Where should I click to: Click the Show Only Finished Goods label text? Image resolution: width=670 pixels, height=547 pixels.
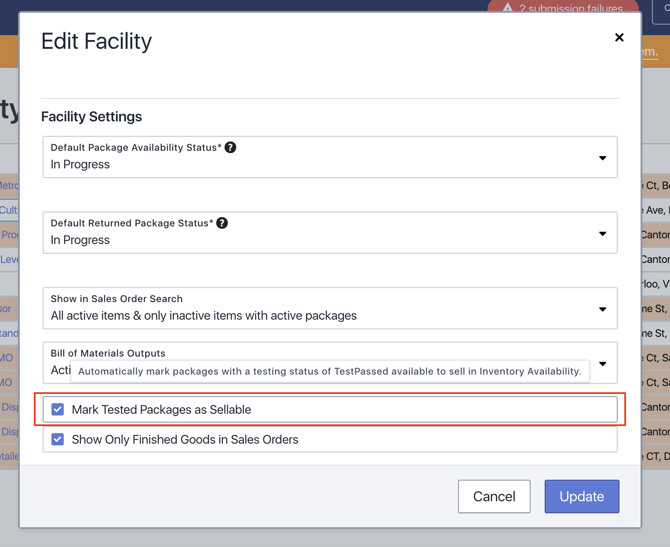185,439
